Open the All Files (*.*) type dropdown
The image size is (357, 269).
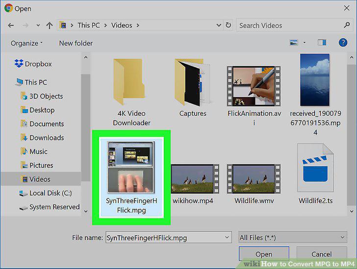point(293,237)
